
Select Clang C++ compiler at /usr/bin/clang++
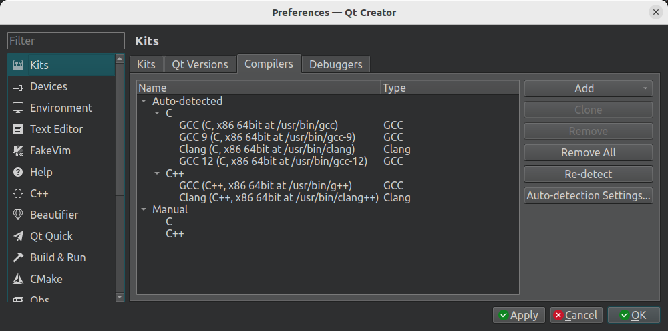click(x=279, y=197)
